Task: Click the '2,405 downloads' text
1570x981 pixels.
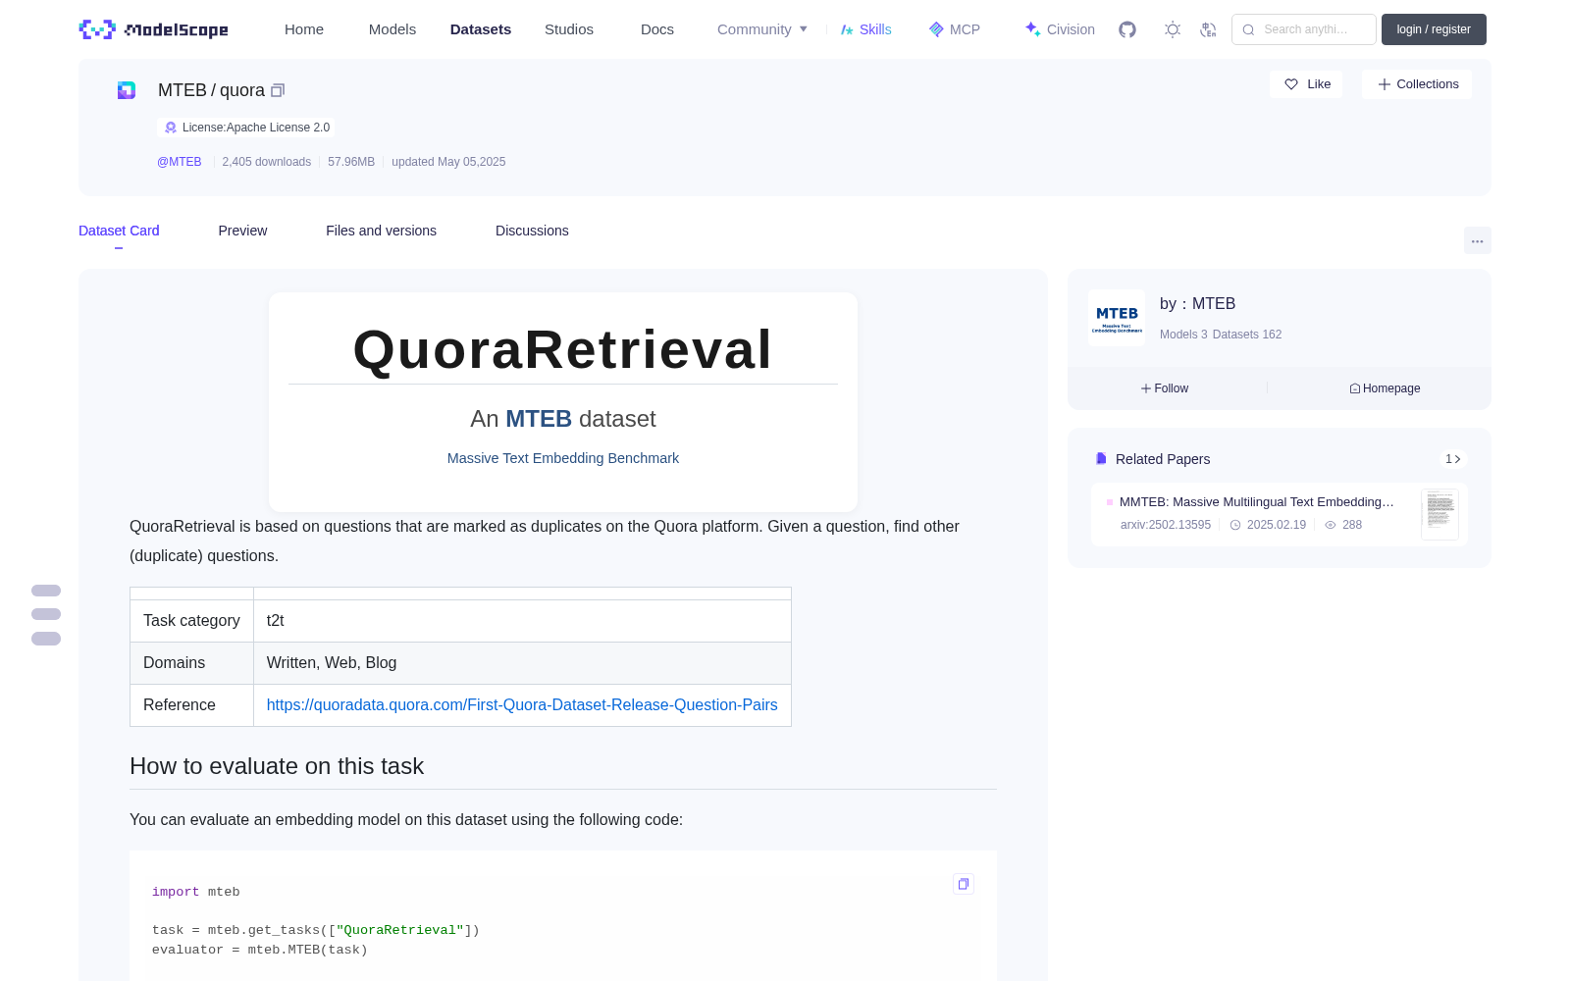Action: click(x=267, y=162)
